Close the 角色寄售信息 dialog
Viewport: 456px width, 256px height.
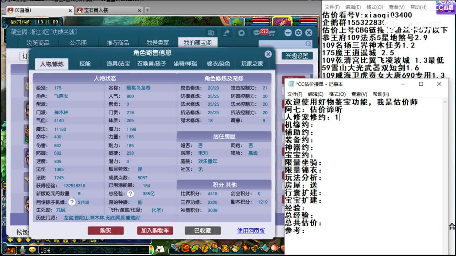click(x=268, y=54)
